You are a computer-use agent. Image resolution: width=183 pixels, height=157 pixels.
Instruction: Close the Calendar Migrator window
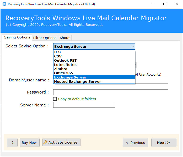[x=177, y=4]
